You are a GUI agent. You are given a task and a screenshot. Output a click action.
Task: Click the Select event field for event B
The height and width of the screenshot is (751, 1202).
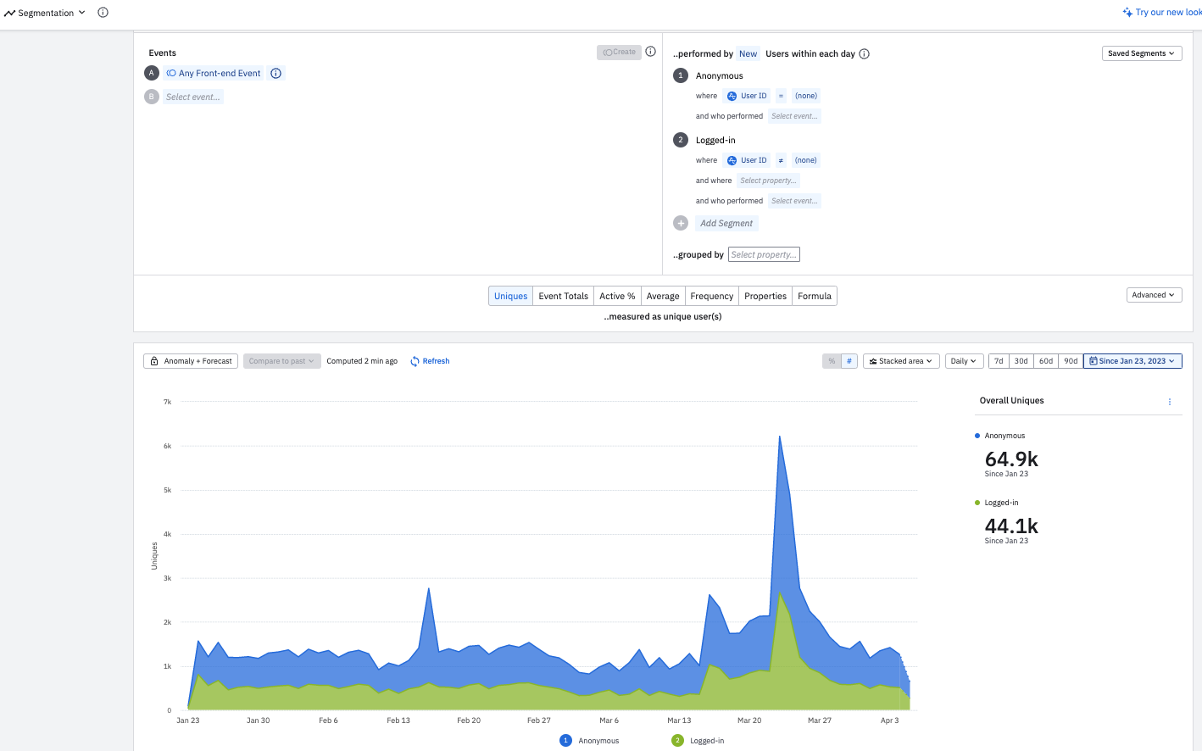192,97
